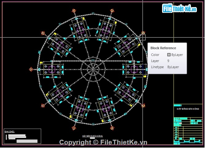Pick the central hub of the circular foundation plan

(93, 69)
